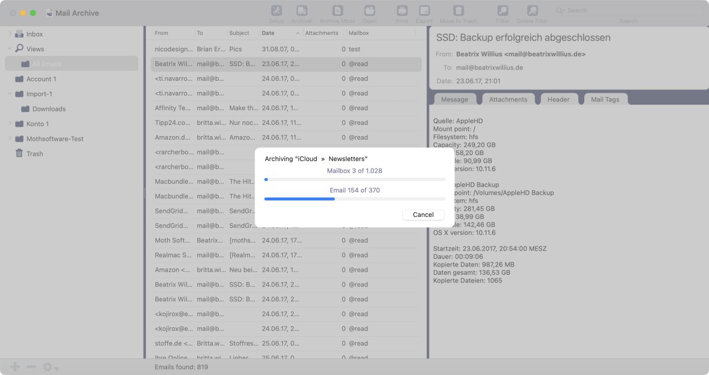Click the Move to Trash icon
The image size is (709, 375).
[x=458, y=11]
